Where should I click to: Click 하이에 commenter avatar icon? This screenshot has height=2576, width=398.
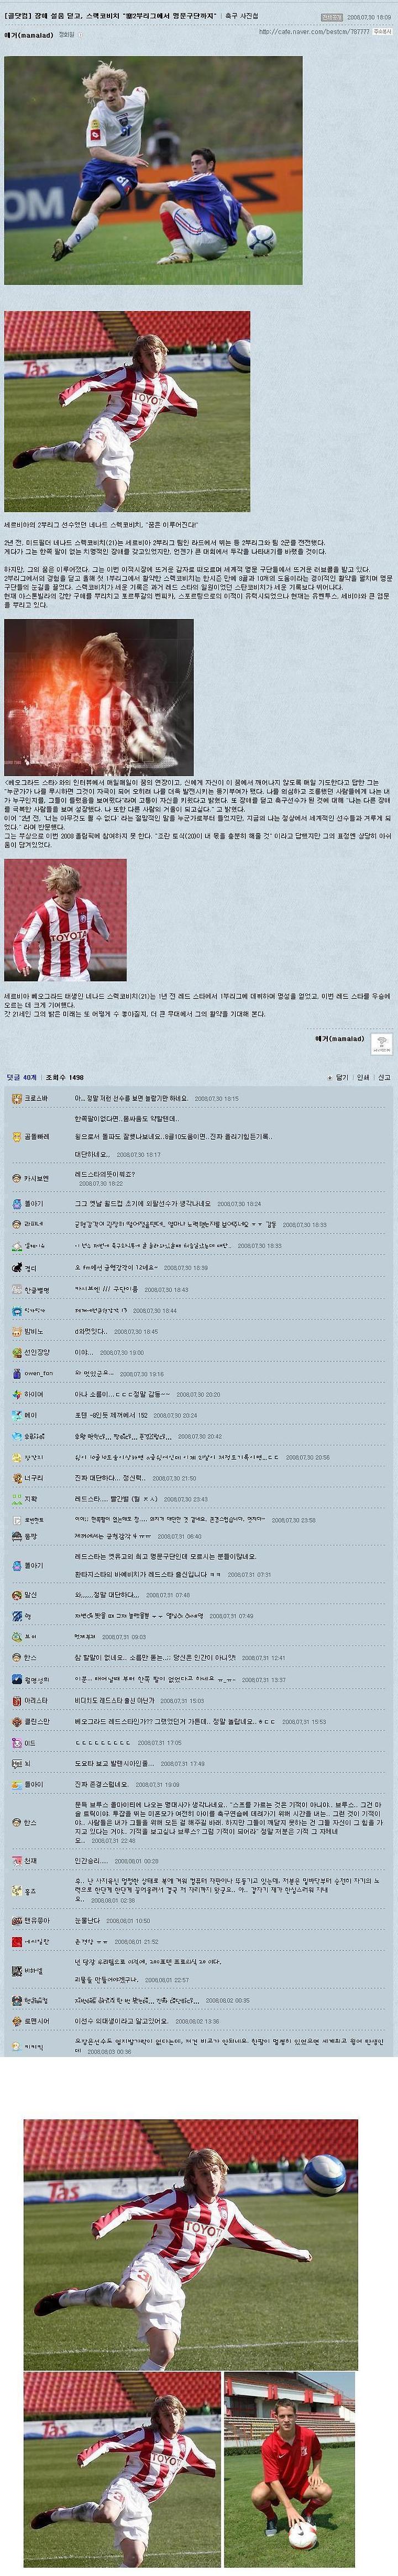[x=16, y=1394]
